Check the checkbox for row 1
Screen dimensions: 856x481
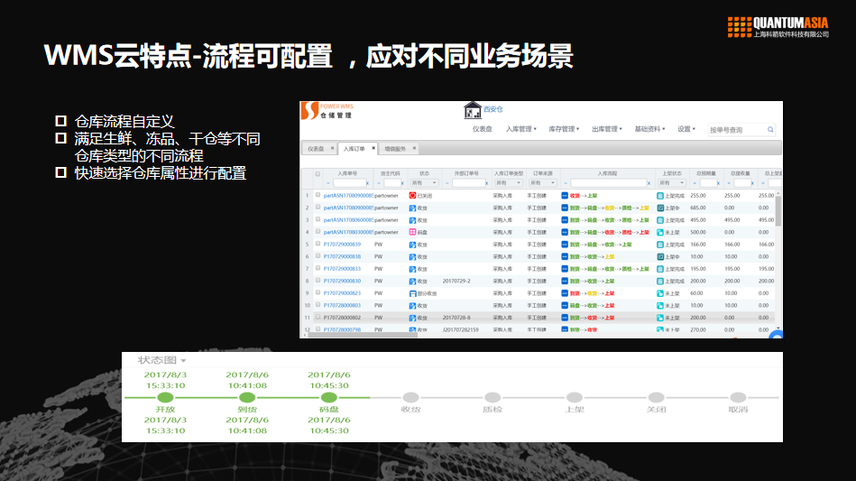(x=318, y=195)
